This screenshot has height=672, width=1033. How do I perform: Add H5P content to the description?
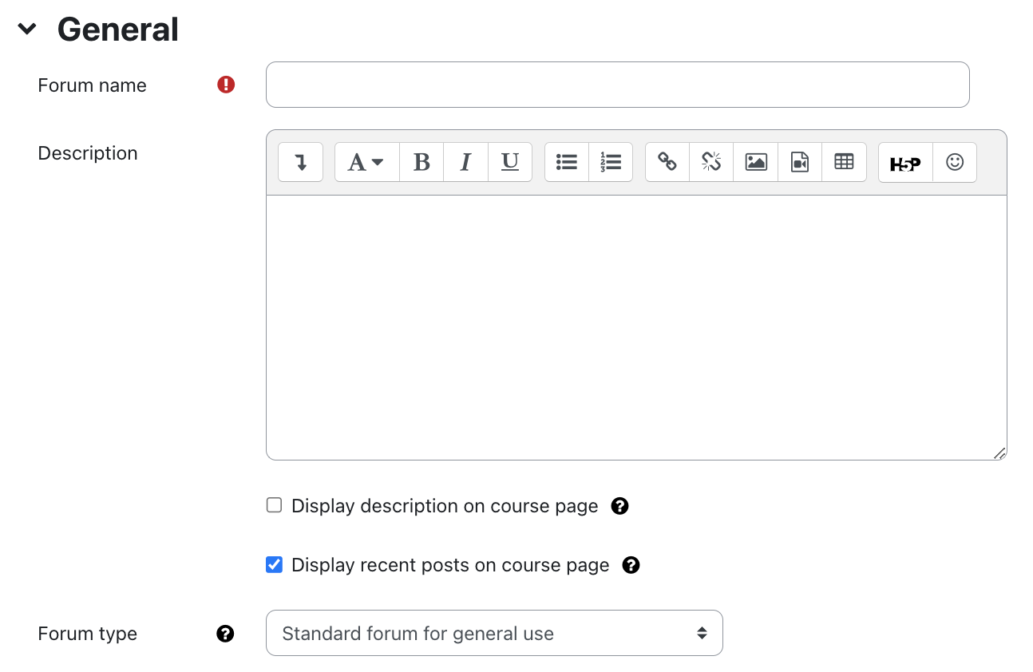(905, 163)
